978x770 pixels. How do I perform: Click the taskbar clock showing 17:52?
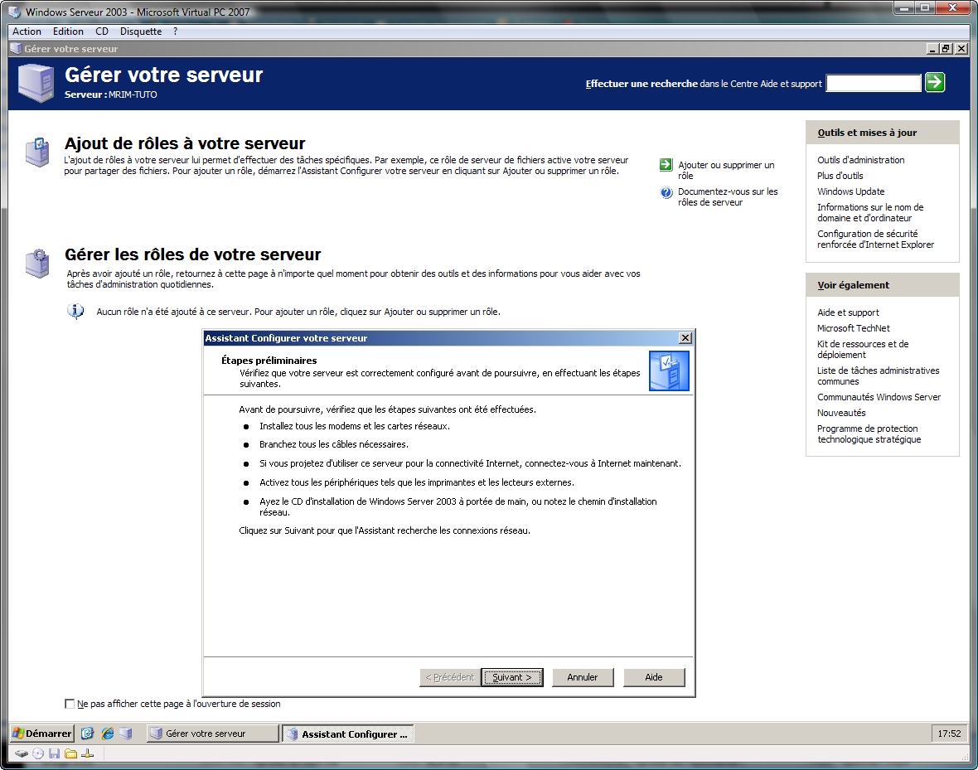pos(949,734)
